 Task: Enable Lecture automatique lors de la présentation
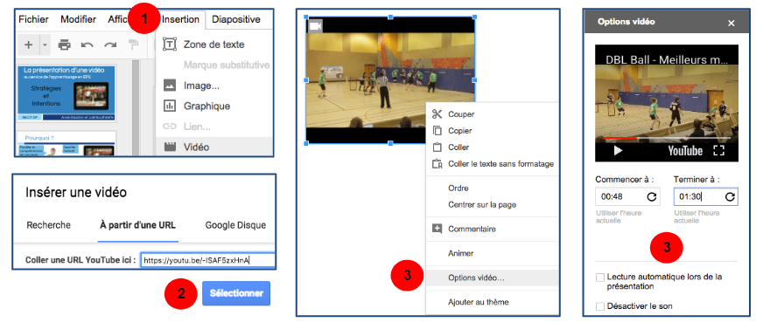(600, 278)
